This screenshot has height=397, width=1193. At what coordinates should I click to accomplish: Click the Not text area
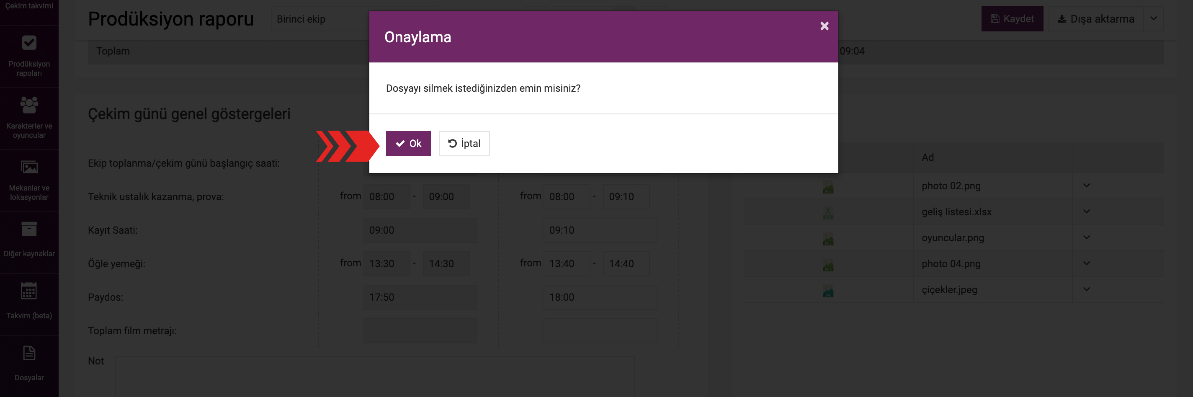pyautogui.click(x=375, y=376)
